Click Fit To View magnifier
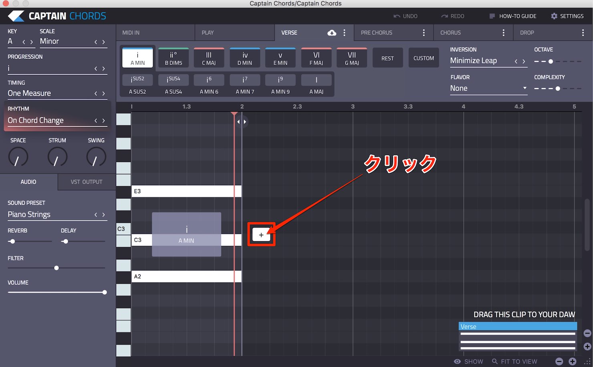 495,361
